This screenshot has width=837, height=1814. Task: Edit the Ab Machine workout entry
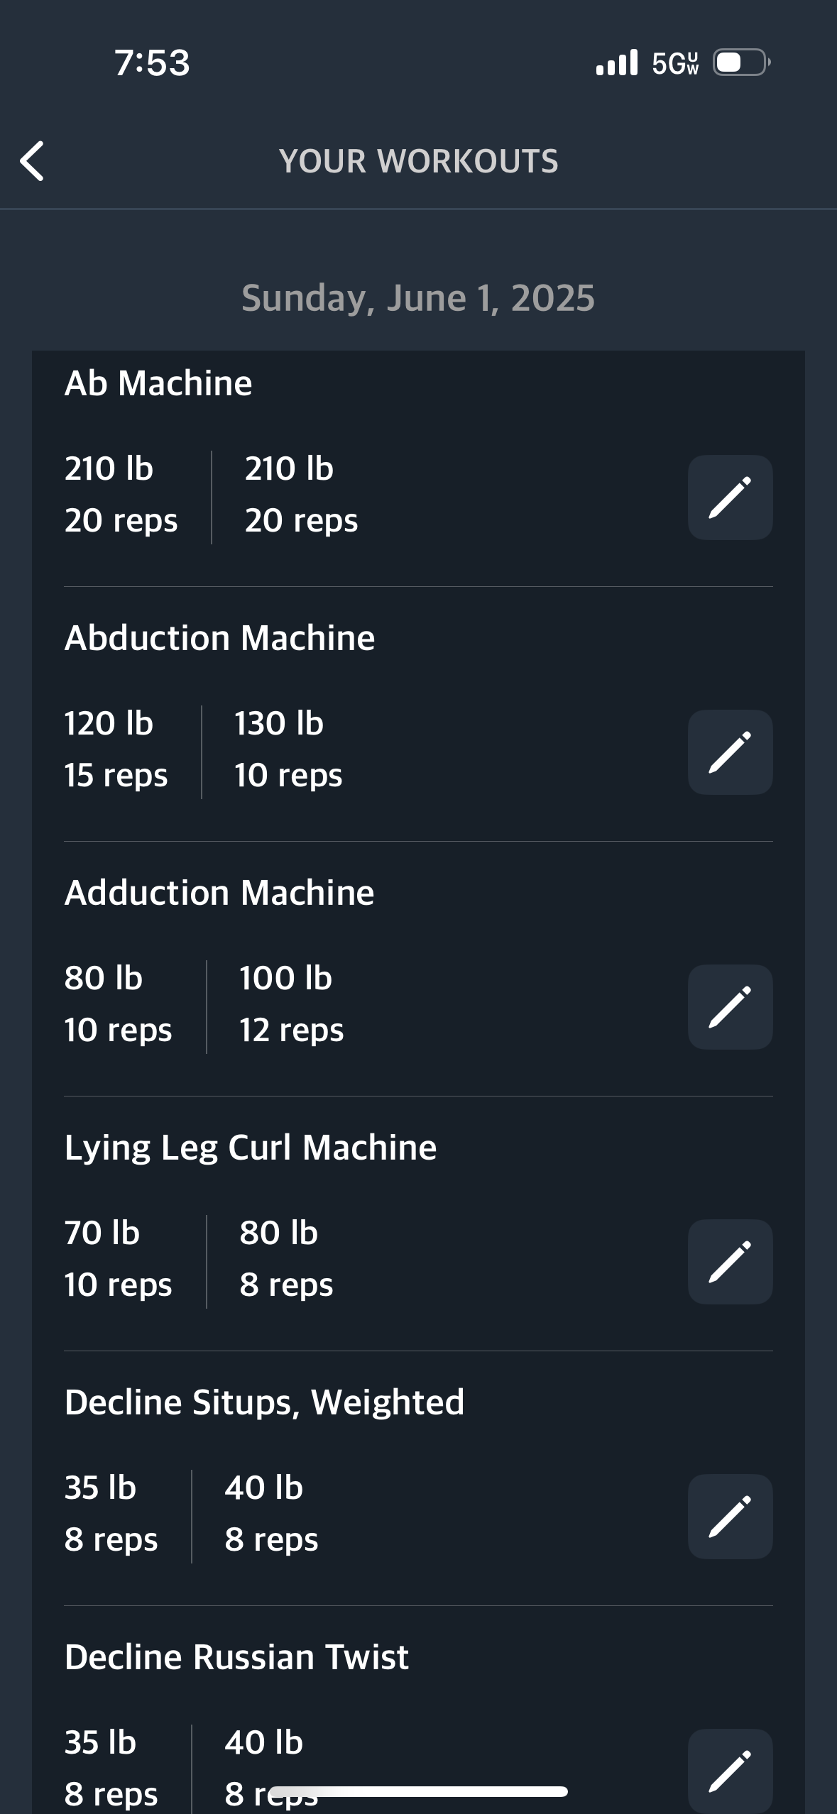coord(730,498)
